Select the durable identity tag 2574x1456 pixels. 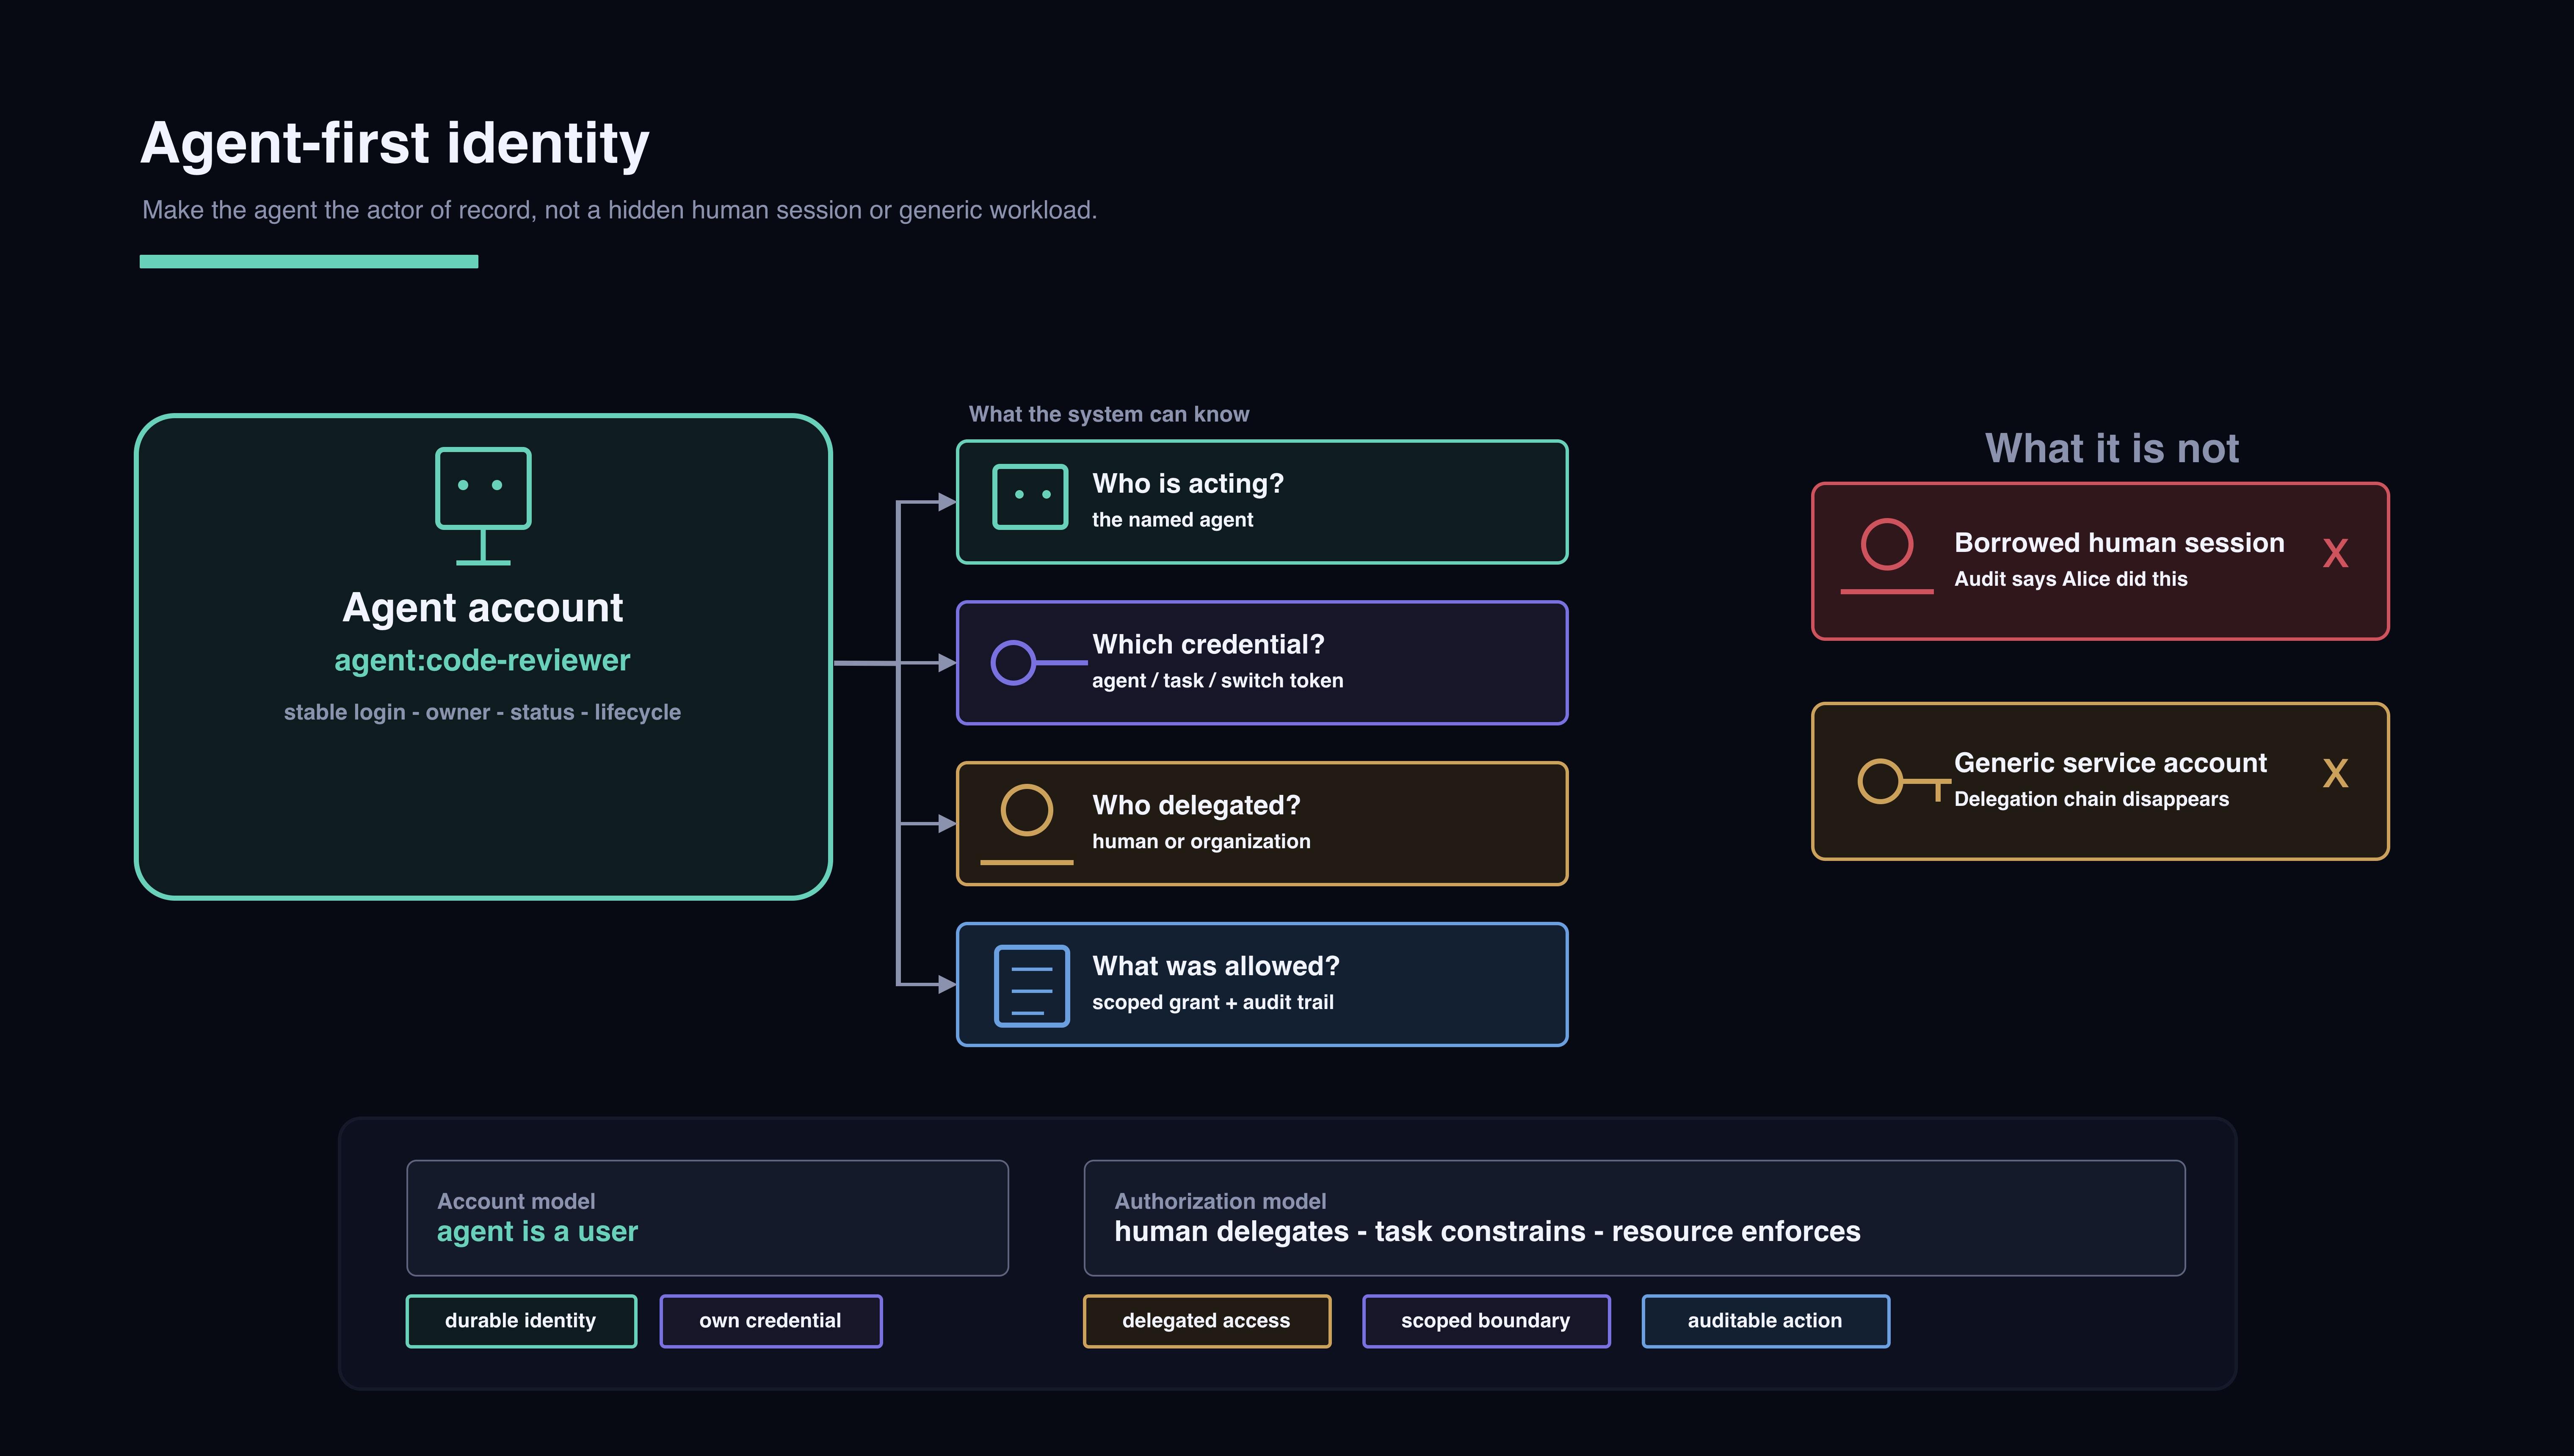[x=521, y=1321]
